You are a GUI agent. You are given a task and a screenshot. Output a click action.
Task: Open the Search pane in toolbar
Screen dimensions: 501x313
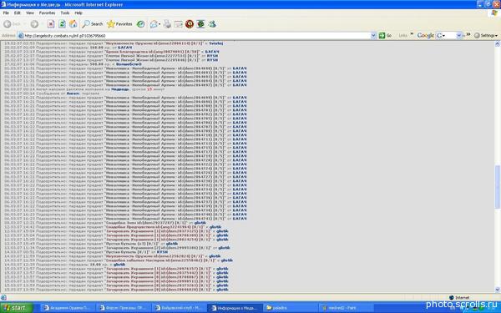click(x=93, y=24)
